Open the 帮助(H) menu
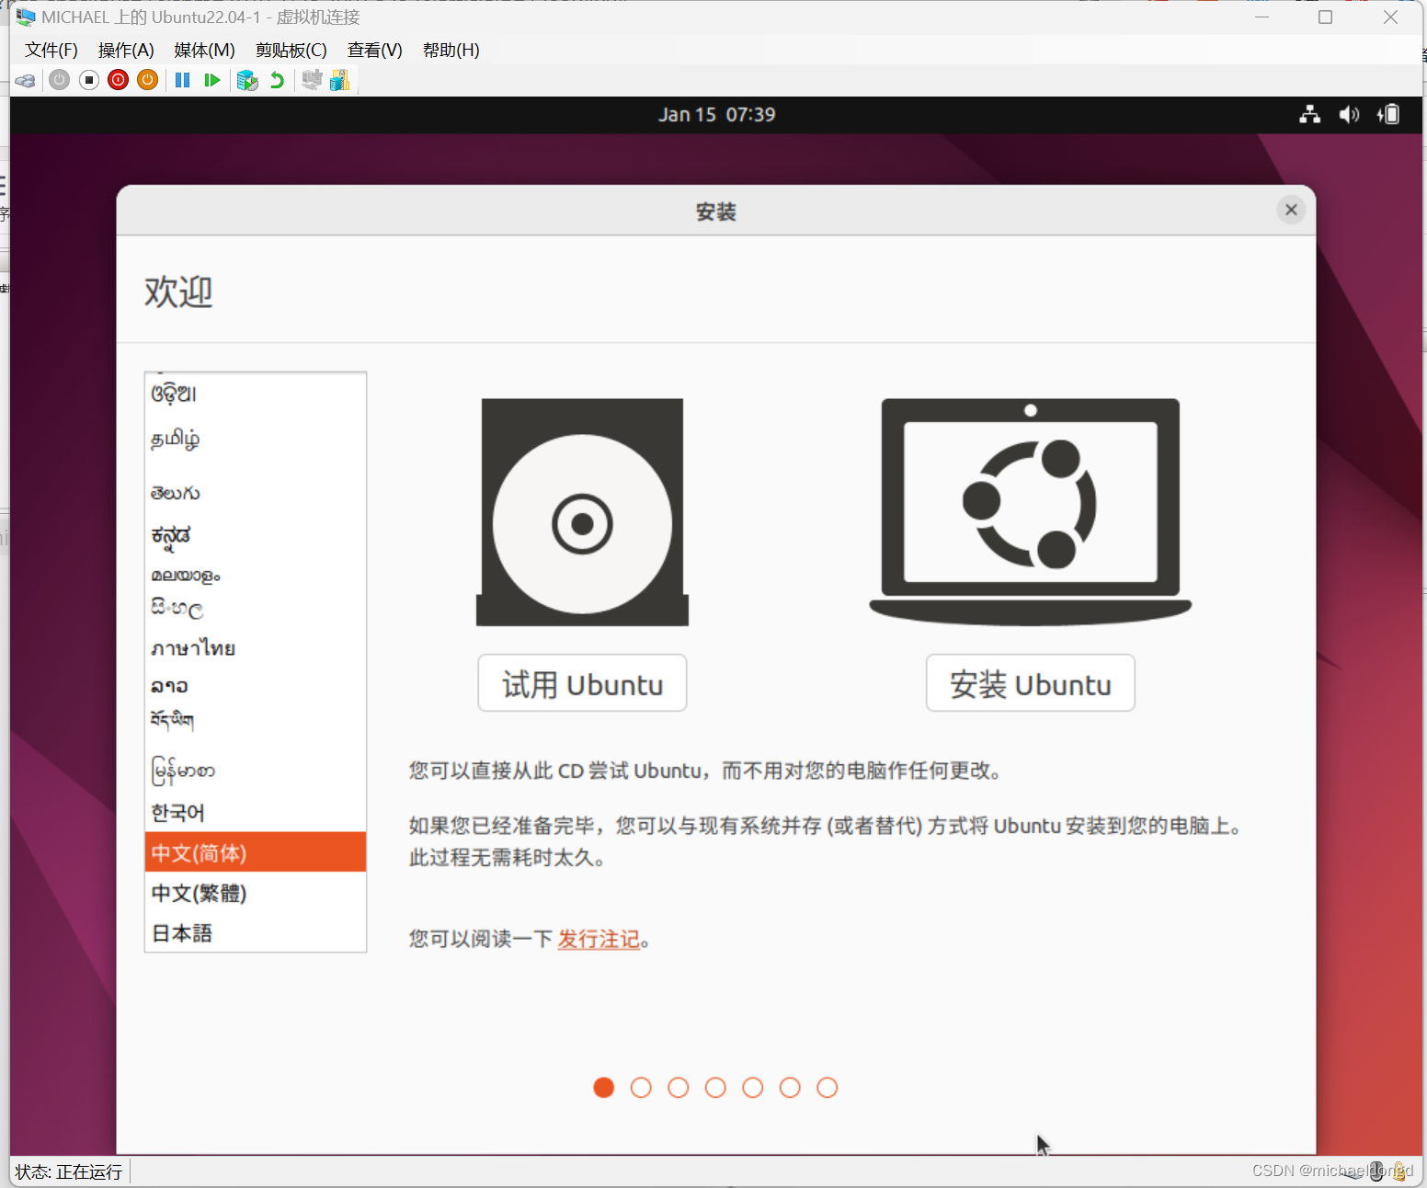 tap(450, 51)
